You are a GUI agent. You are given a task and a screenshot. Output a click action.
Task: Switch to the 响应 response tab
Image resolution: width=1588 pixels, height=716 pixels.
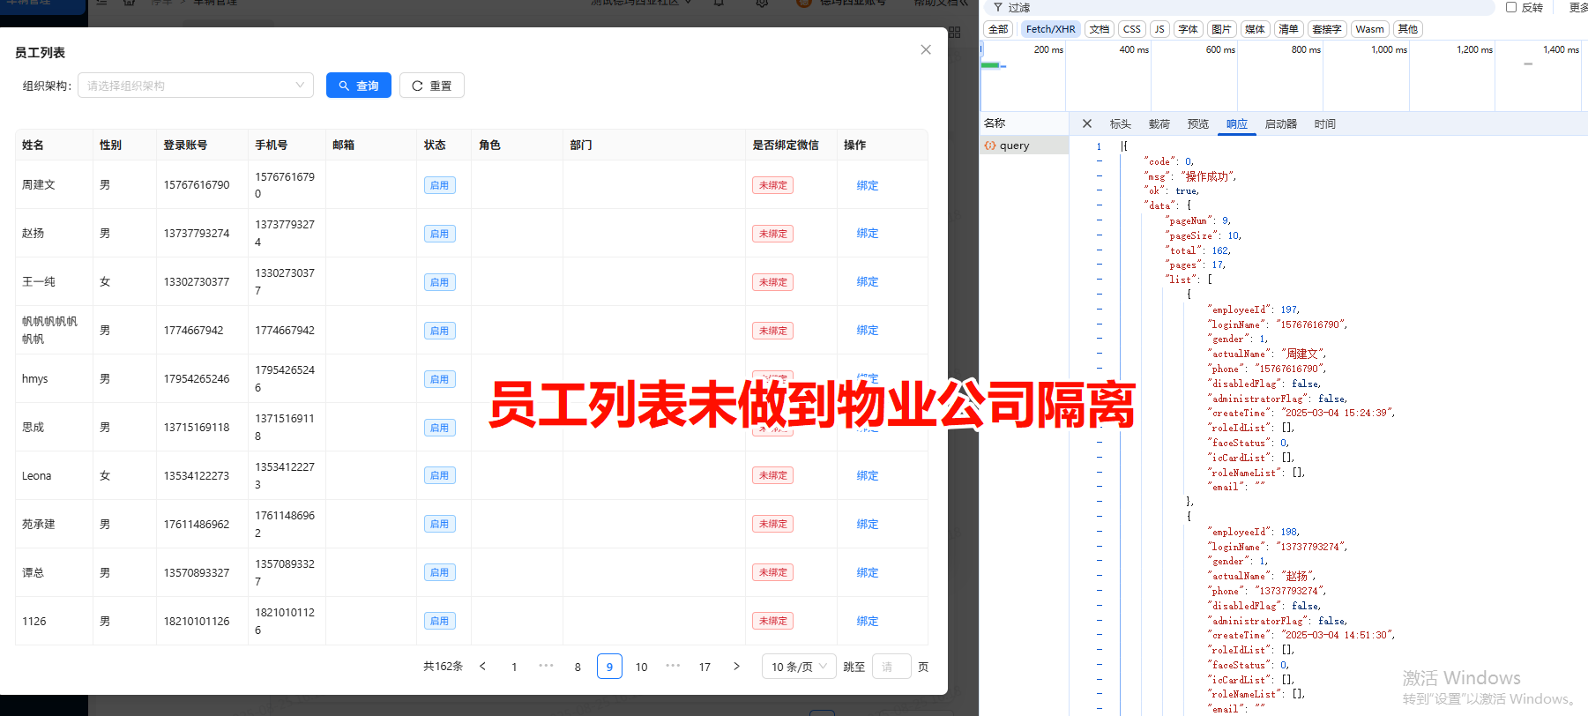1237,123
